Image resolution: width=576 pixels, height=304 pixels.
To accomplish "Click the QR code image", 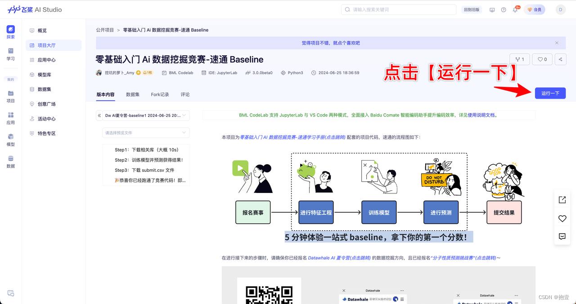I will click(269, 295).
